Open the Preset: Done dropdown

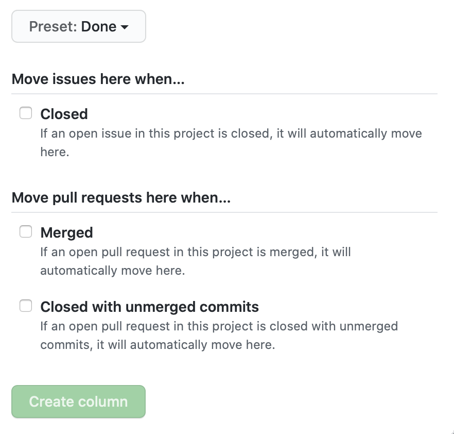pos(78,26)
